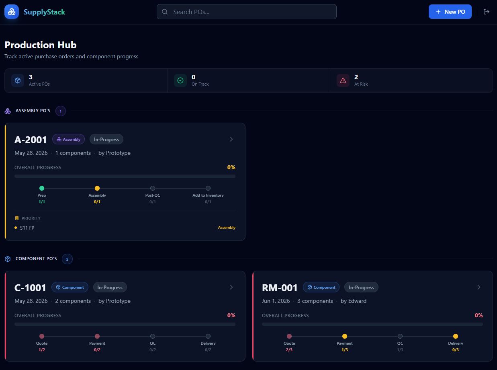Screen dimensions: 497x370
Task: Click the New PO button
Action: click(450, 12)
